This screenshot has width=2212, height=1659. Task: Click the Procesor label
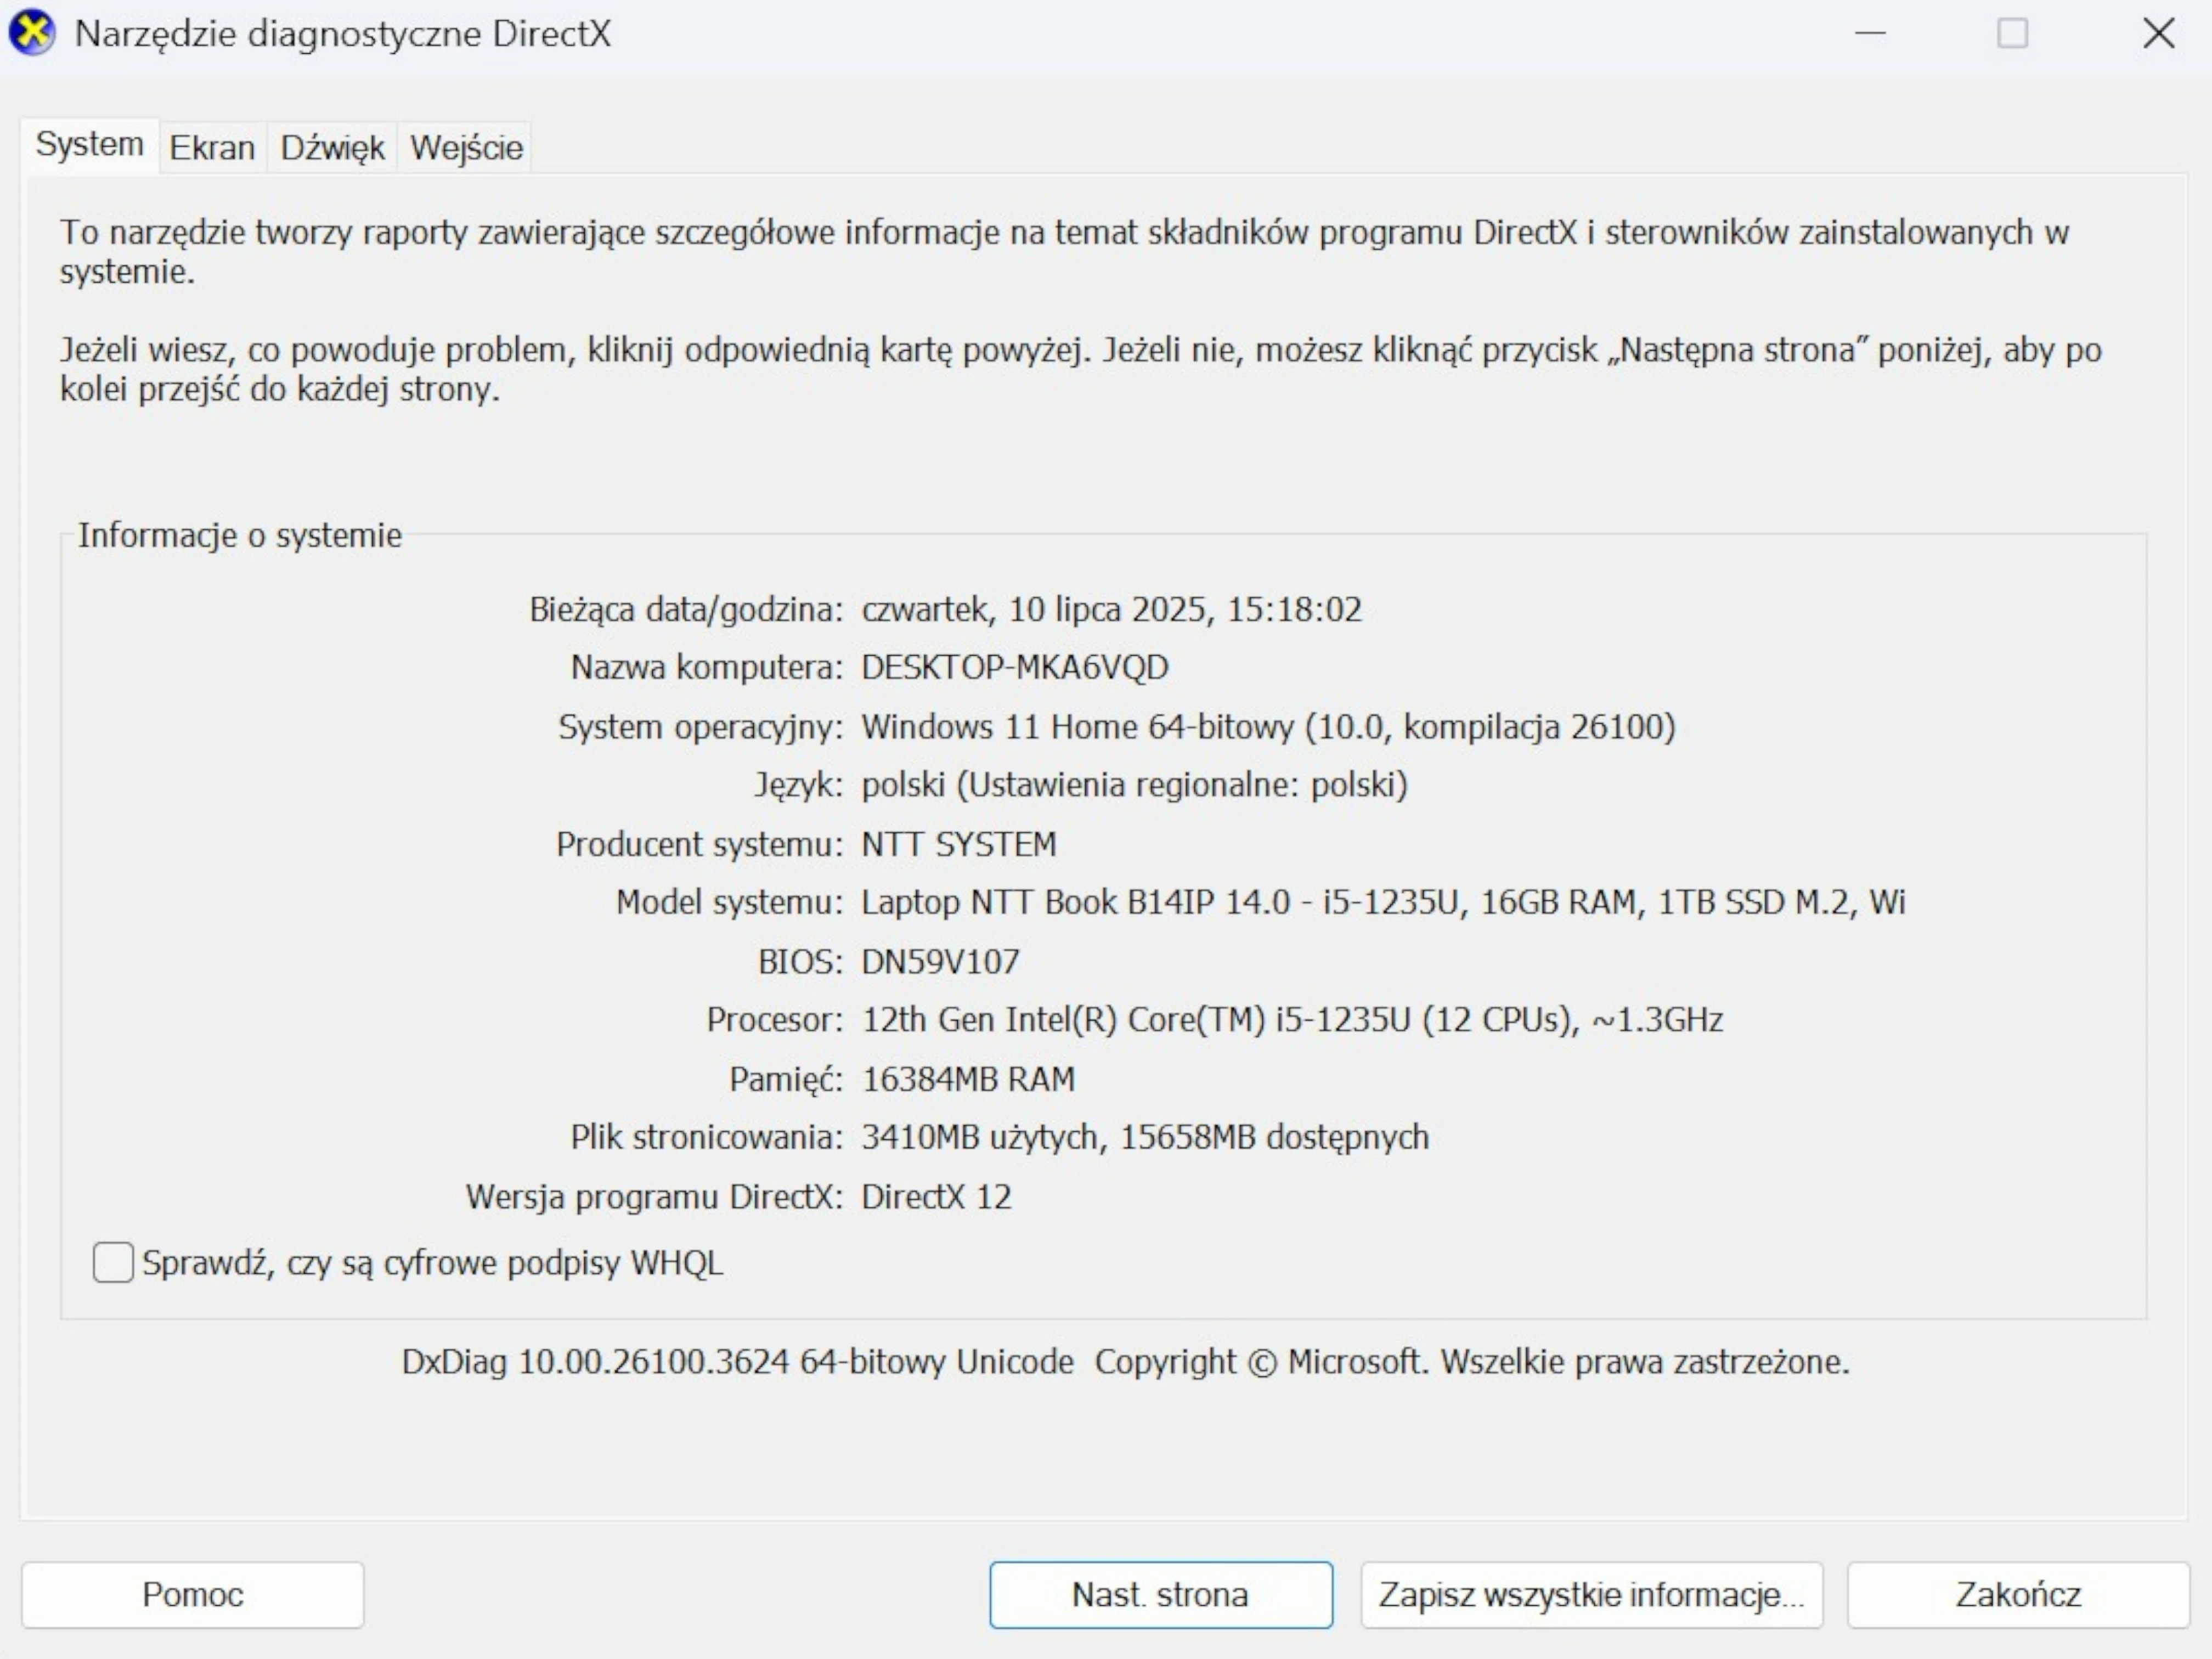coord(775,1020)
